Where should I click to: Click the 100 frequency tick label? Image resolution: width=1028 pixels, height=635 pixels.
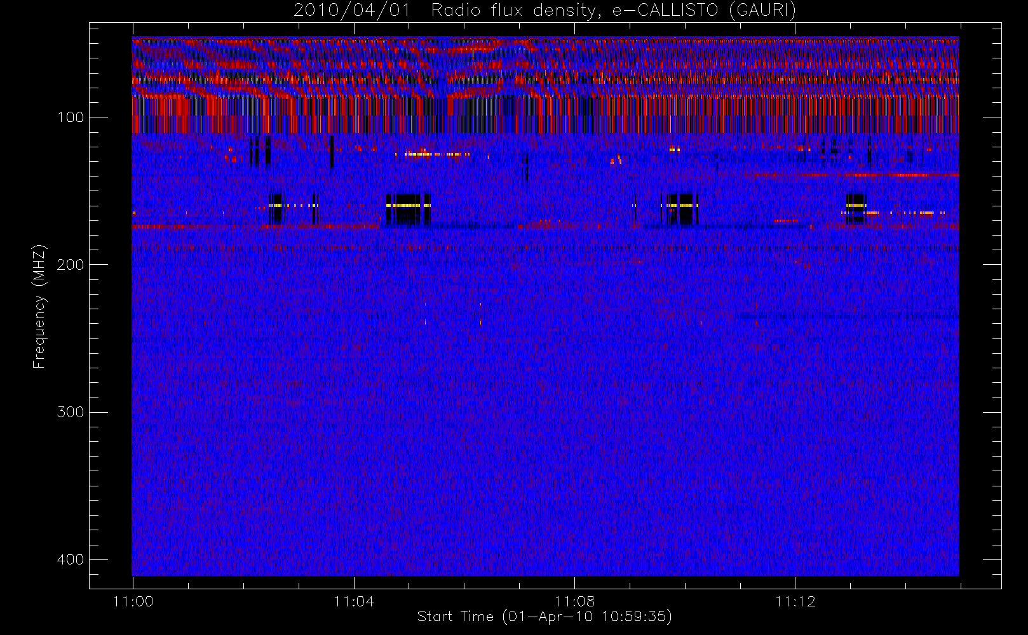point(70,117)
